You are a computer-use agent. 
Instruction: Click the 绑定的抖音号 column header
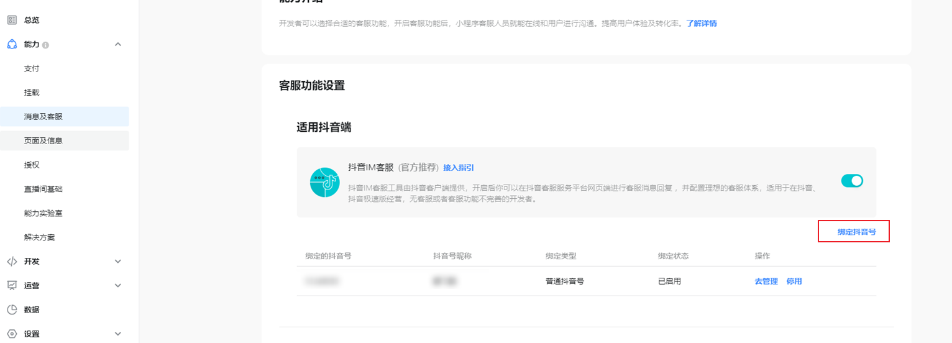pos(328,256)
